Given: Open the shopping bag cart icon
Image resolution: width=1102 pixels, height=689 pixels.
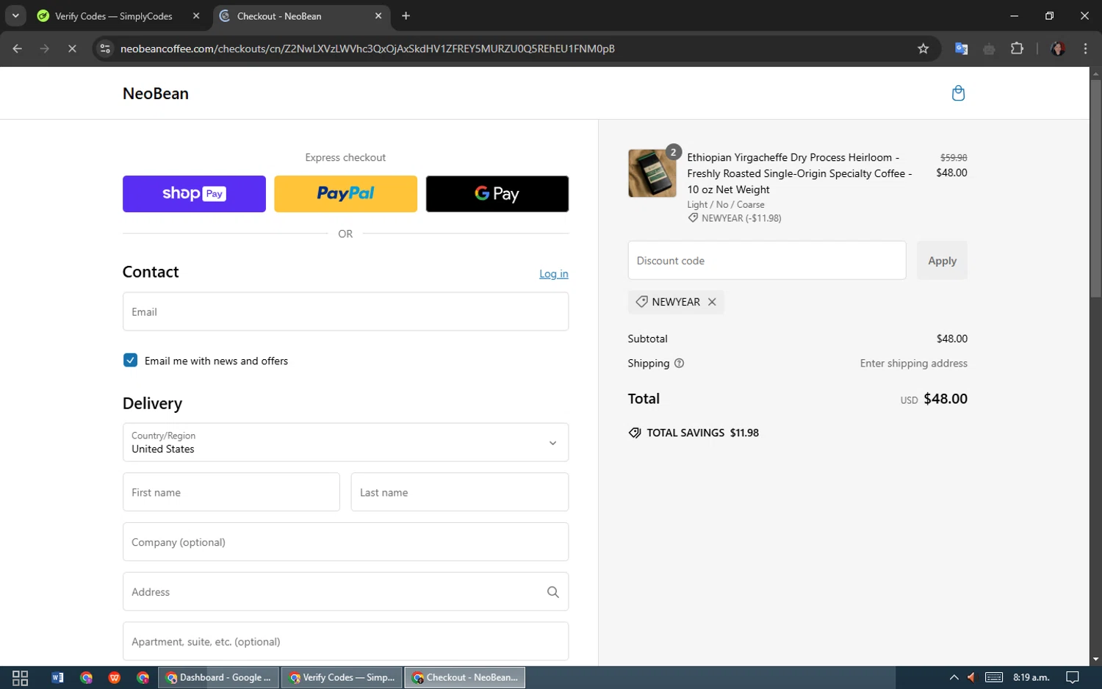Looking at the screenshot, I should pyautogui.click(x=958, y=93).
